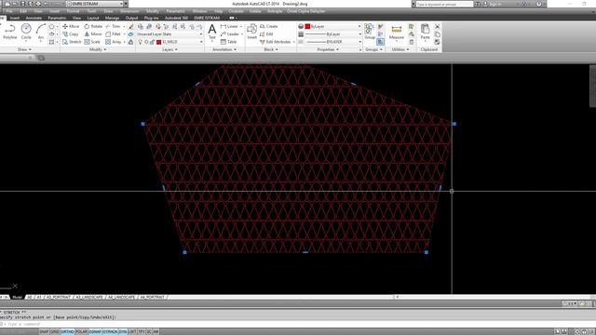Select the Arc drawing tool

(41, 32)
